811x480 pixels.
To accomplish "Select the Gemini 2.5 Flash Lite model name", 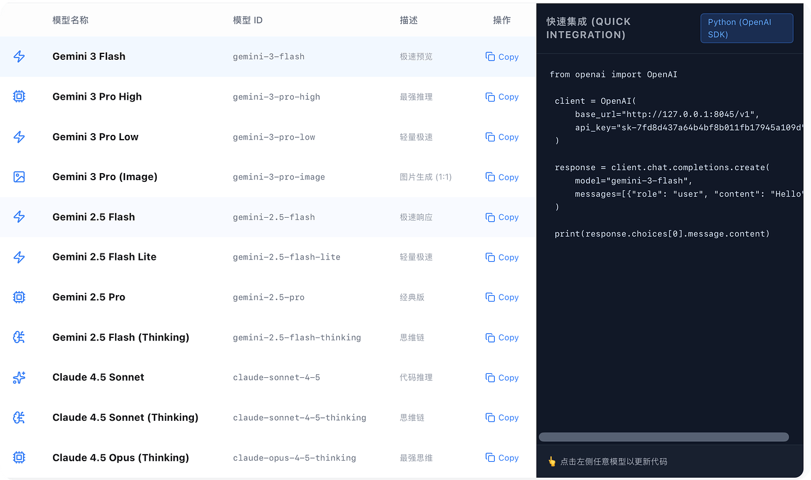I will tap(105, 257).
